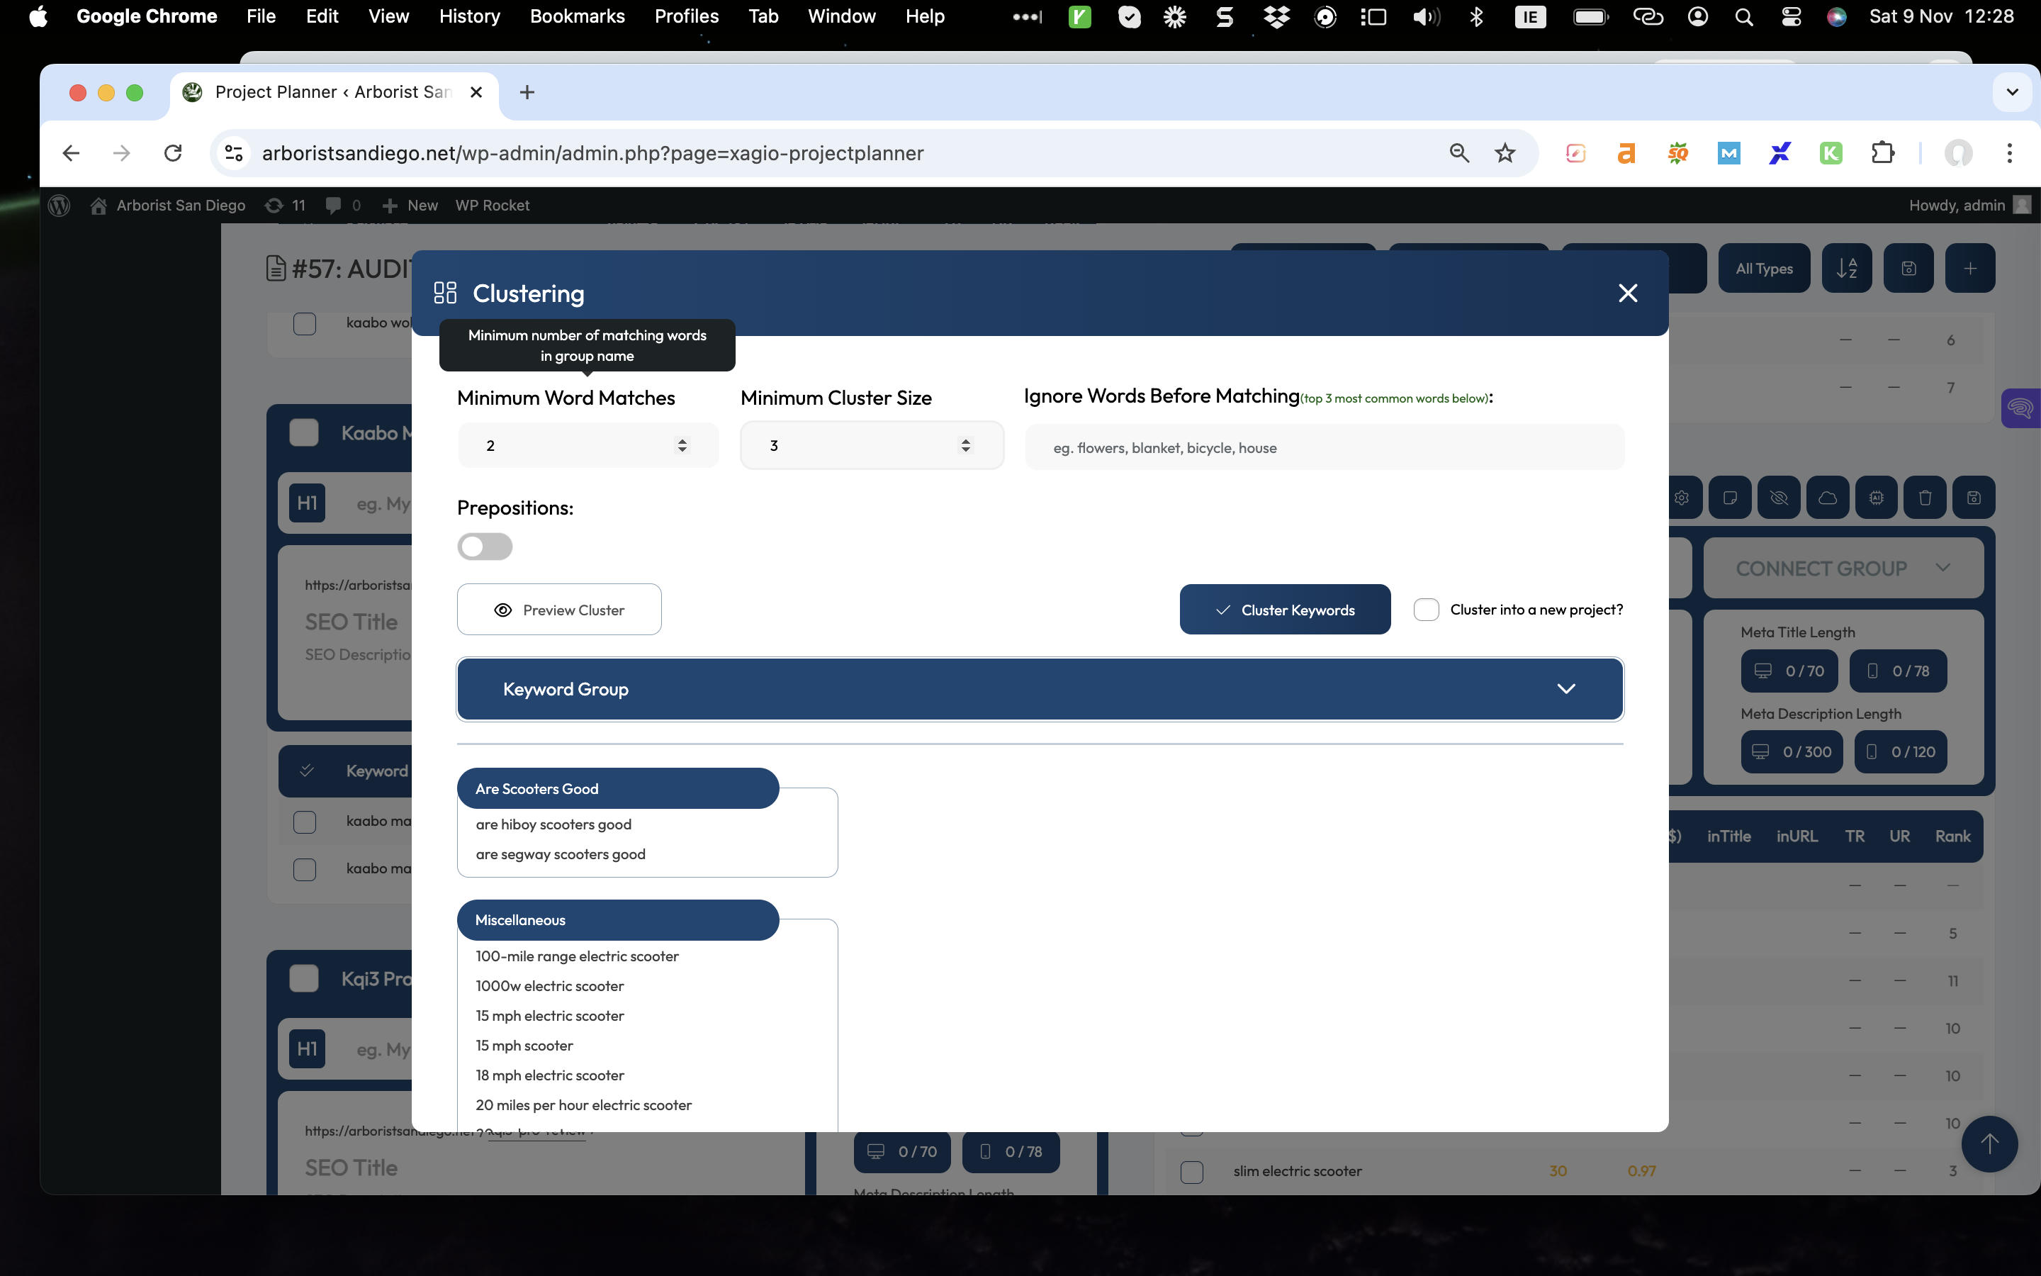Click the trash delete icon in group toolbar

[x=1925, y=498]
